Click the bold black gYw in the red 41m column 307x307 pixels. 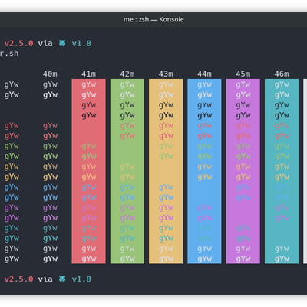[x=89, y=115]
